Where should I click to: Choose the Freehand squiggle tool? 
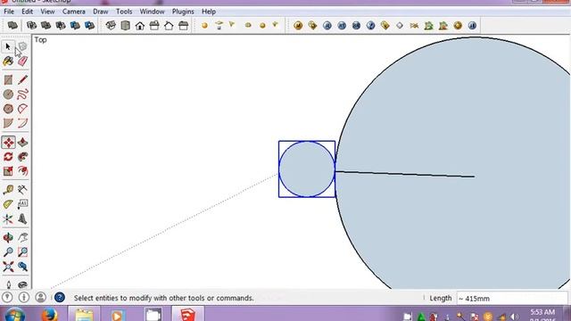click(22, 95)
